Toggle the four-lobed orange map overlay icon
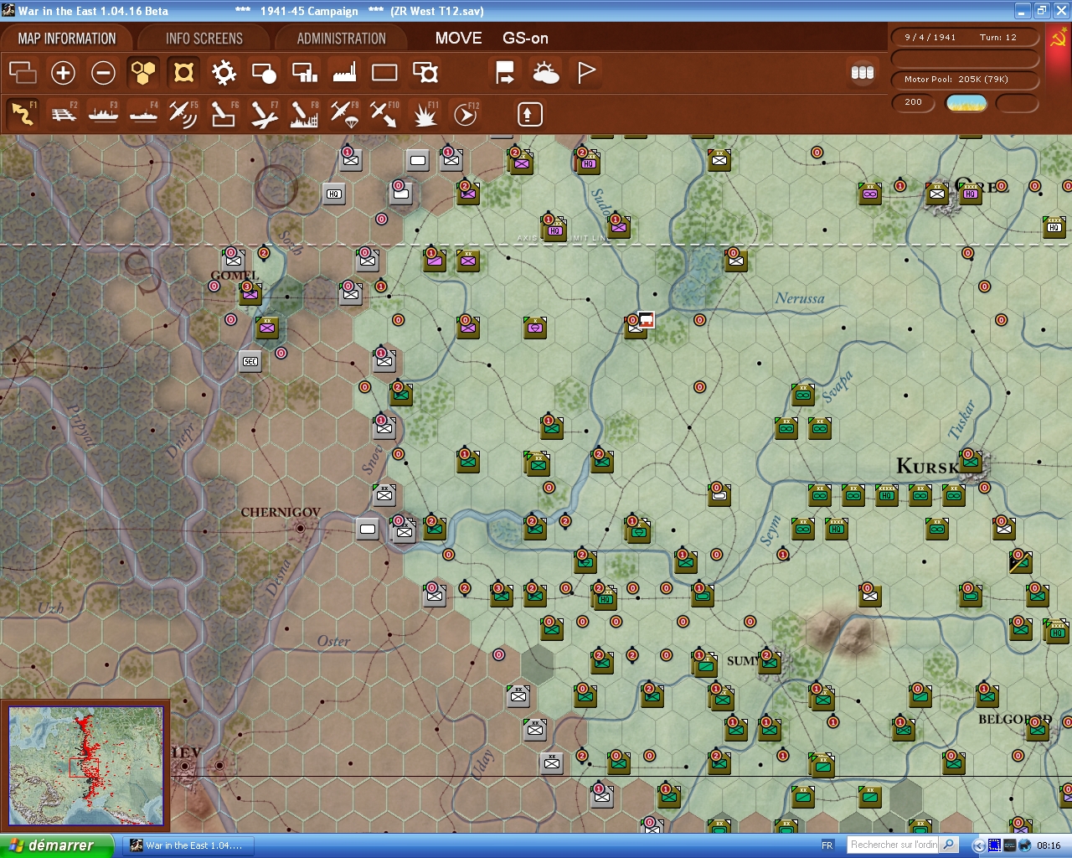Screen dimensions: 1072x858 (x=183, y=73)
